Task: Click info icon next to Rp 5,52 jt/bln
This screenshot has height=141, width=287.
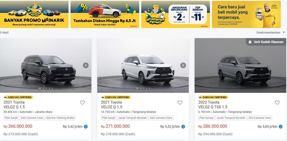Action: [x=183, y=127]
